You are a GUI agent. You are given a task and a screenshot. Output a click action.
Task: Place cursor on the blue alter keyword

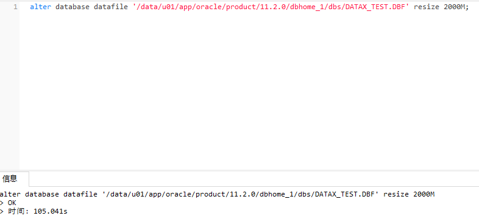tap(40, 7)
